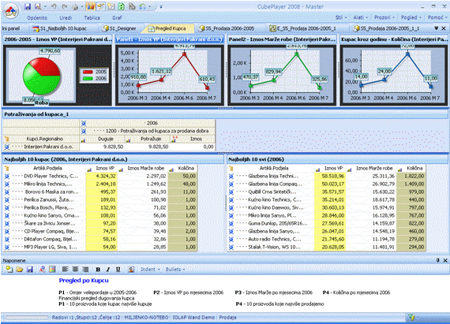Align note text right
450x324 pixels.
[x=85, y=269]
